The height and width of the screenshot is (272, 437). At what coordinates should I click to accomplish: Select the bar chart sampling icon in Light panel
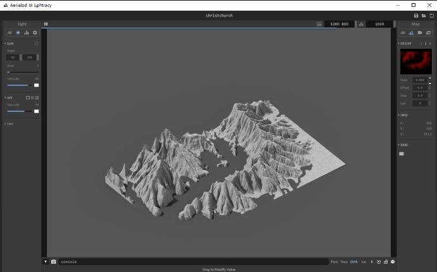point(27,32)
